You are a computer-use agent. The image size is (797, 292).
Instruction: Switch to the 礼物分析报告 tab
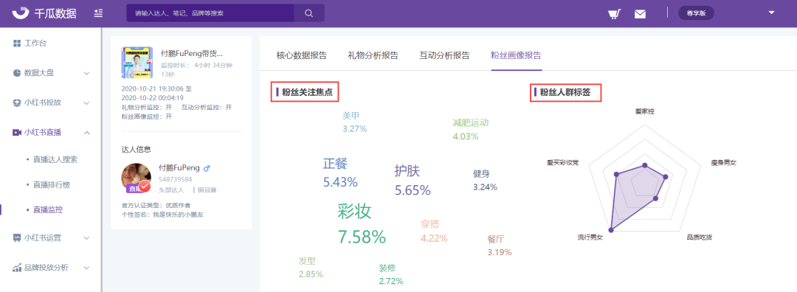(x=373, y=55)
